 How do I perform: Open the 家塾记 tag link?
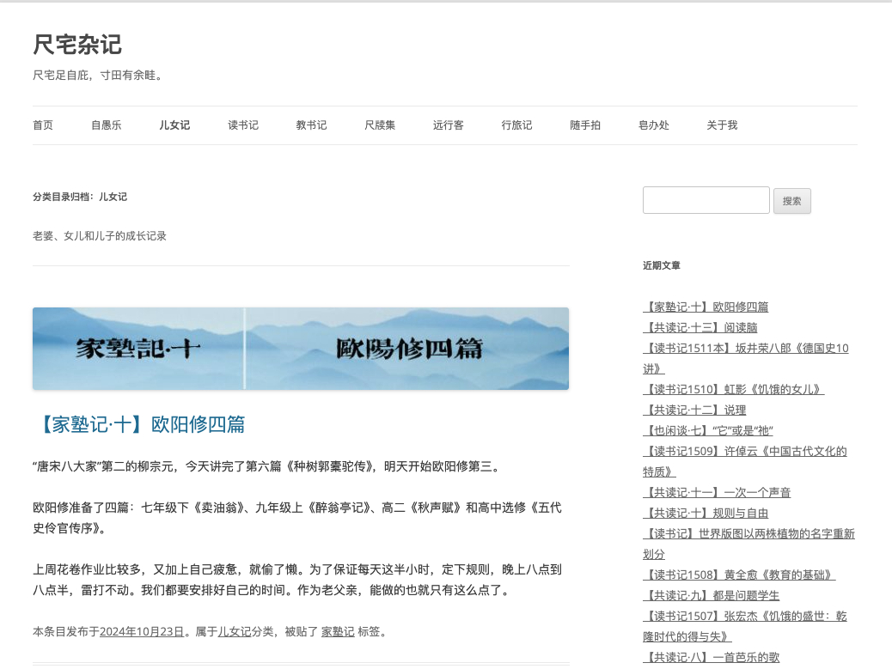coord(338,631)
